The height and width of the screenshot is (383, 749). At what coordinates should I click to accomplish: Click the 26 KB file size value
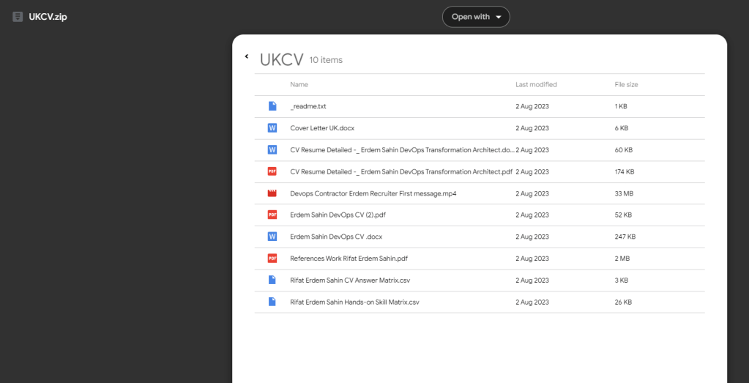pos(623,302)
